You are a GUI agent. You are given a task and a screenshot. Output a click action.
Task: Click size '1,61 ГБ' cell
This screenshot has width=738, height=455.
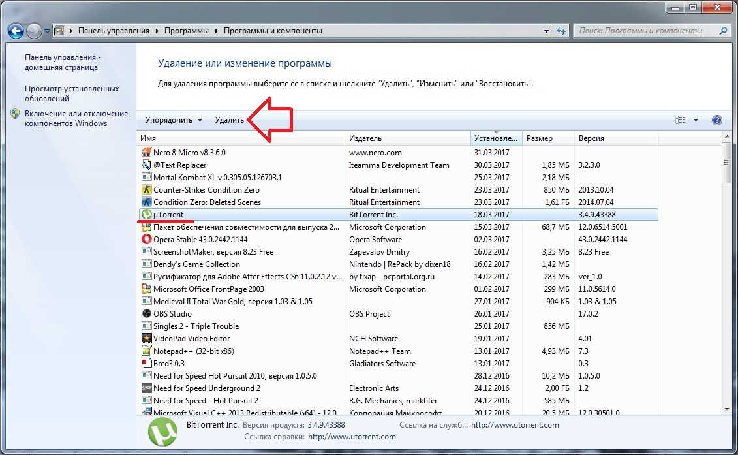click(x=557, y=202)
